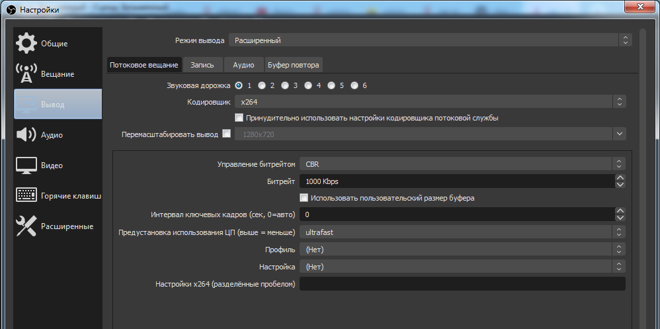Click the settings vertical scrollbar
Image resolution: width=660 pixels, height=329 pixels.
[642, 179]
